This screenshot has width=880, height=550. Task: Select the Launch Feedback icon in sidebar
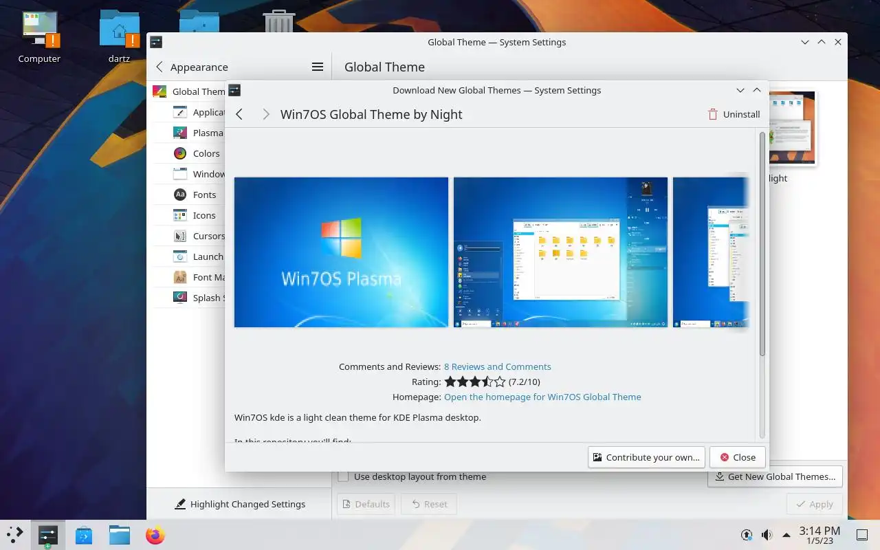[180, 256]
